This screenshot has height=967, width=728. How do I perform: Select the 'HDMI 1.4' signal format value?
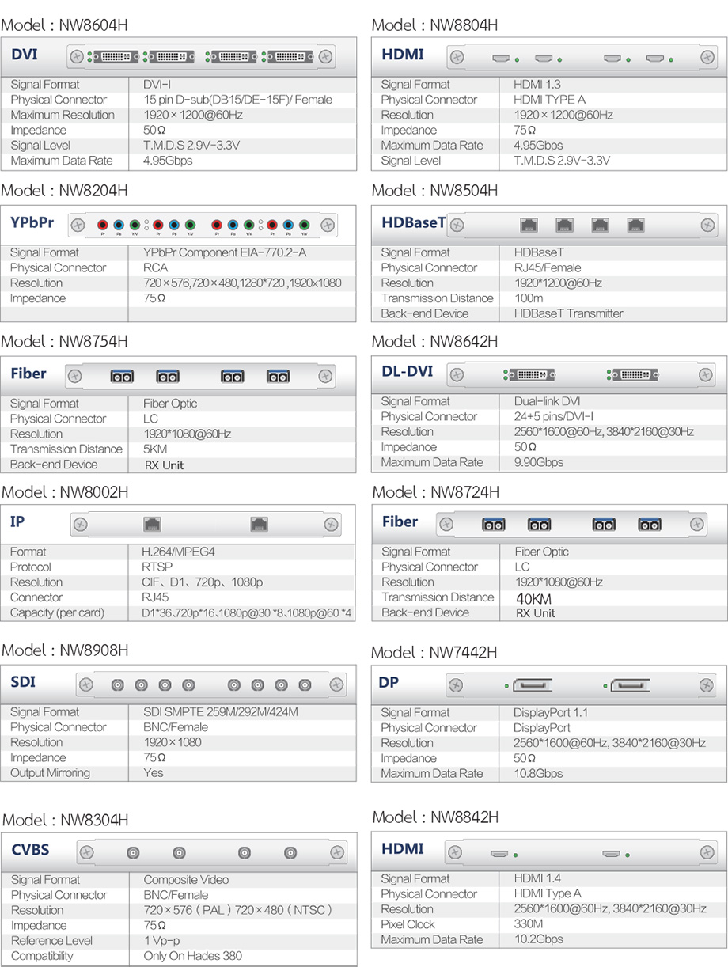(x=537, y=878)
